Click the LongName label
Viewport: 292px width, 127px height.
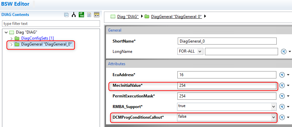click(x=122, y=52)
